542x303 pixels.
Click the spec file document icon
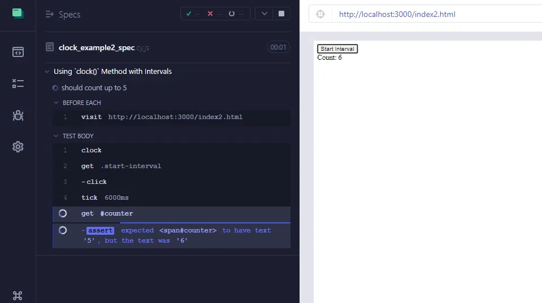pos(50,47)
